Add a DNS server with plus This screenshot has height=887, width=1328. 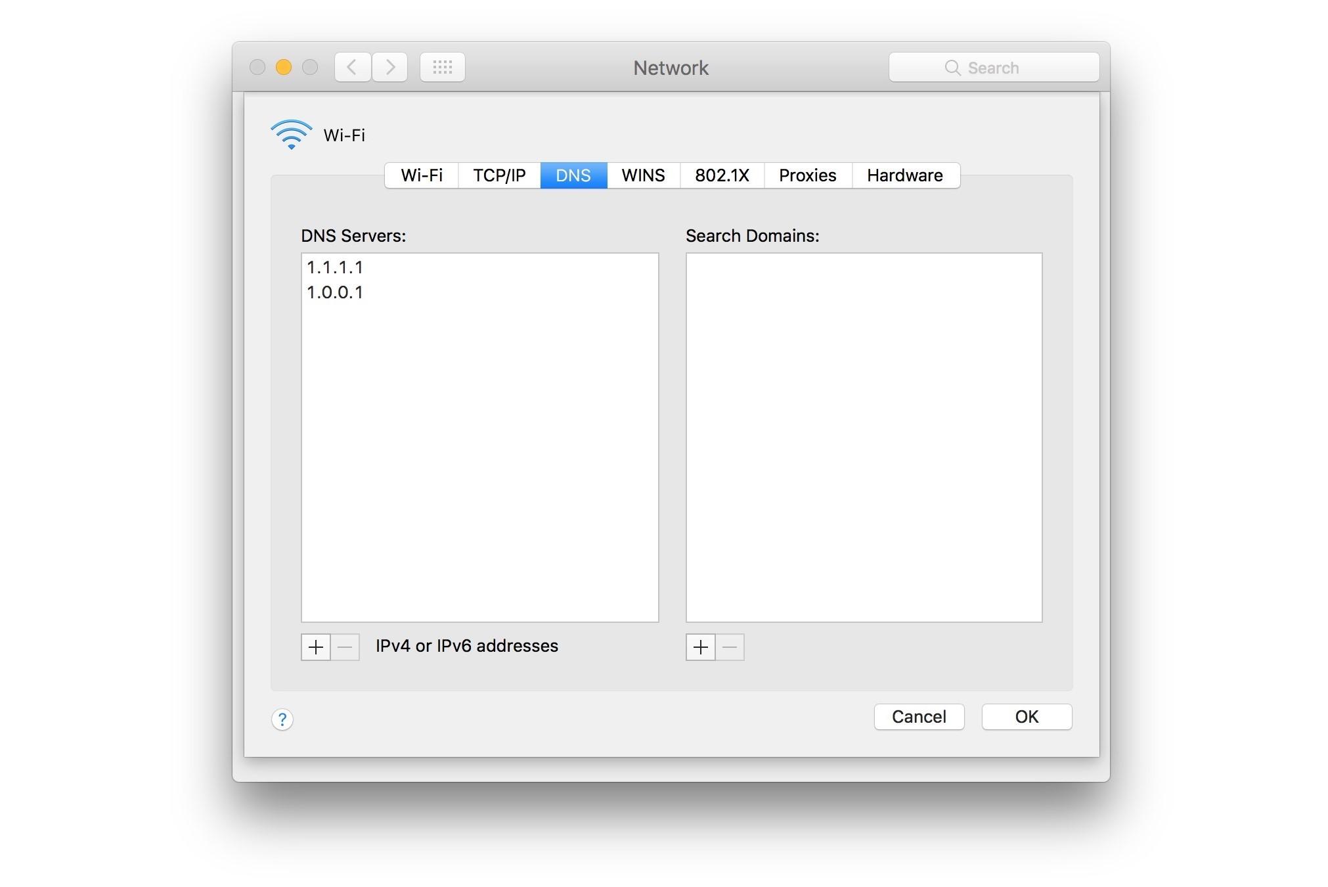point(316,647)
